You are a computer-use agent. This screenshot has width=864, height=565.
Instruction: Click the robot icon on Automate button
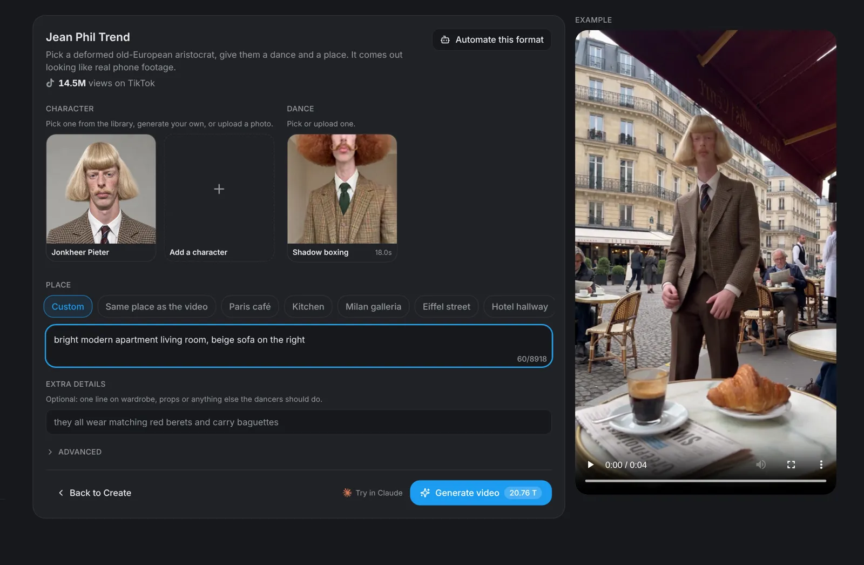click(445, 40)
